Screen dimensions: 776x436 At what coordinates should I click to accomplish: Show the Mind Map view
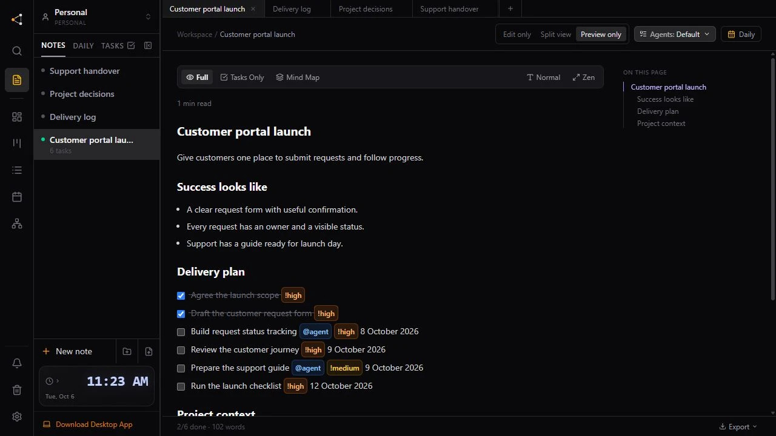tap(298, 78)
